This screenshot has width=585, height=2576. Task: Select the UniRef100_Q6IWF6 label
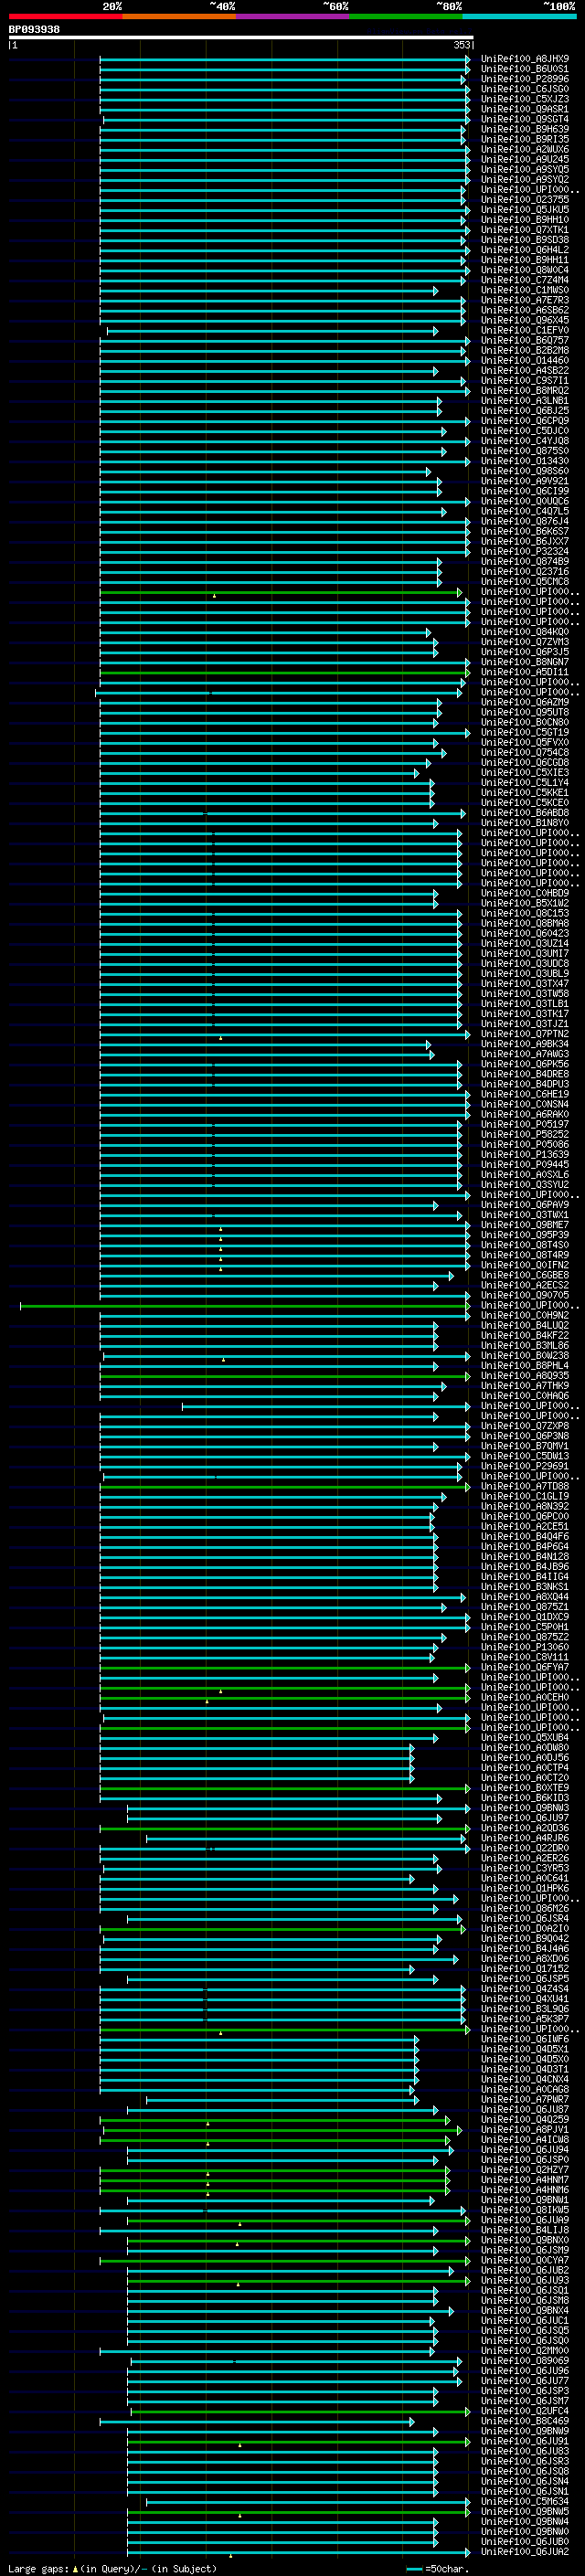click(525, 2039)
